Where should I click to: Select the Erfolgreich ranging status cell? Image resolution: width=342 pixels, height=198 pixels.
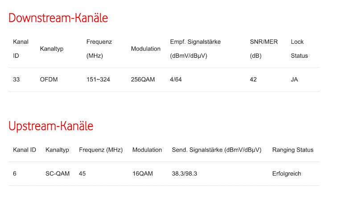pyautogui.click(x=287, y=173)
